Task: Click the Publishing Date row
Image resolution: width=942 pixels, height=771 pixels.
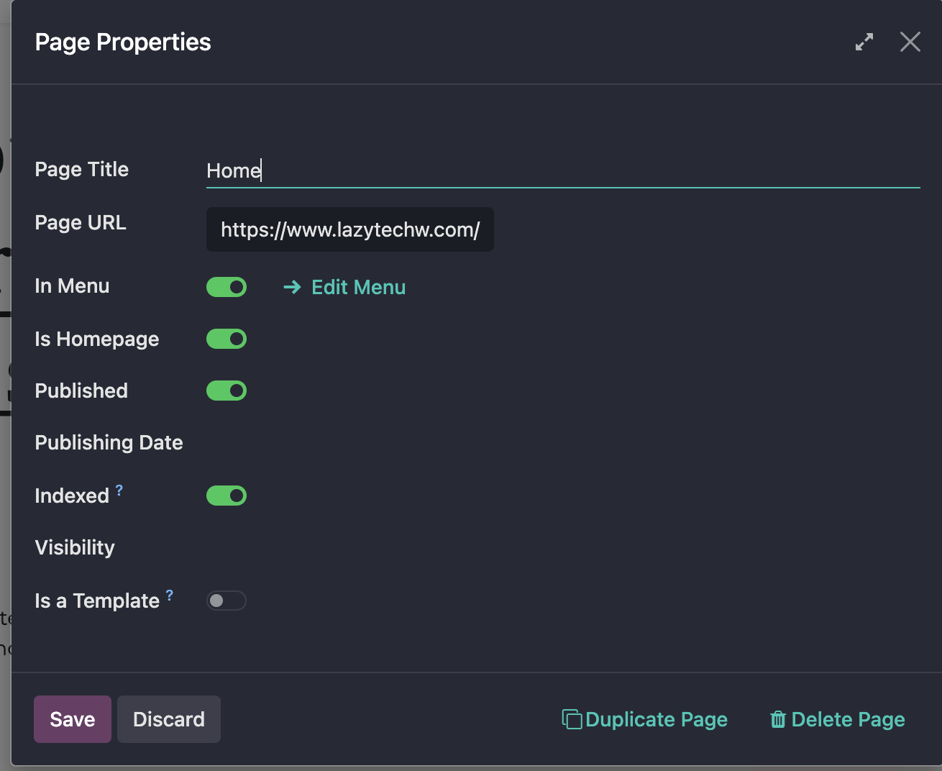Action: coord(109,442)
